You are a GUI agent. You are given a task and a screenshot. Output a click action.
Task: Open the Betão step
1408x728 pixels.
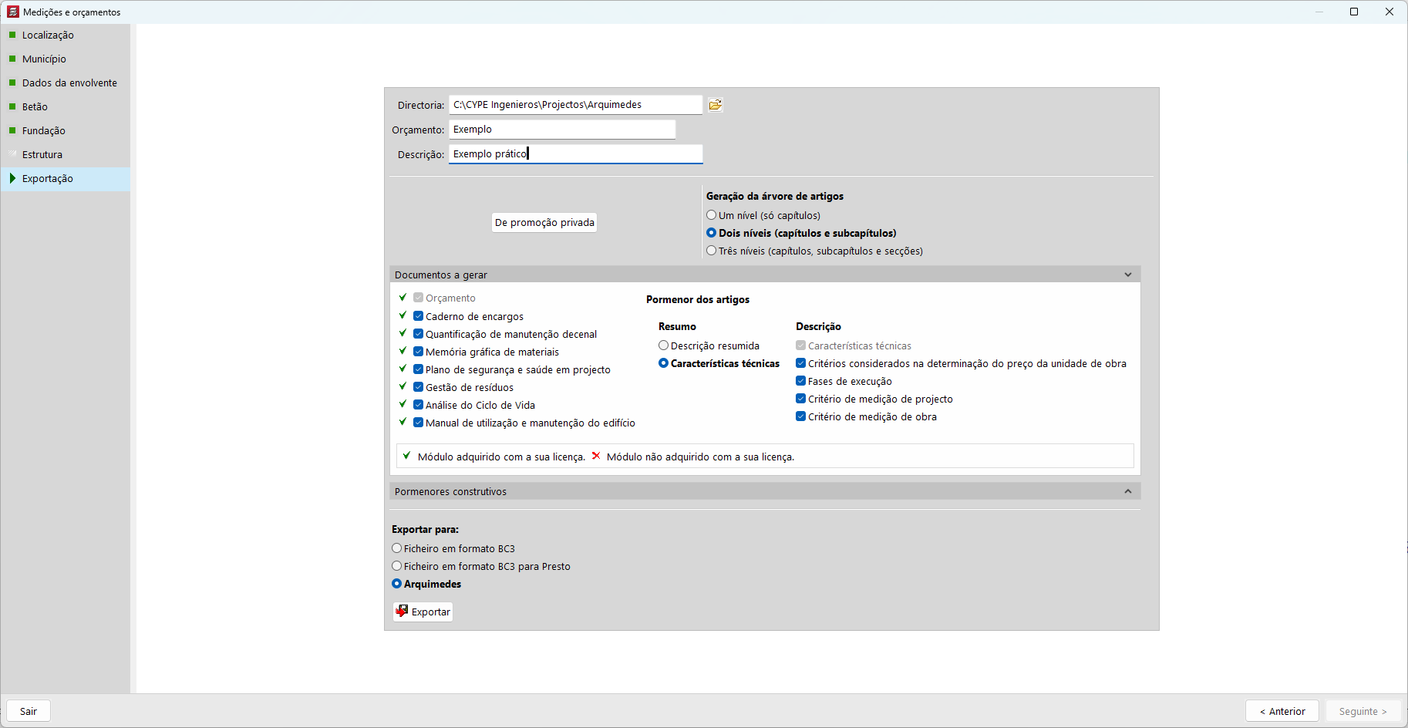click(66, 106)
